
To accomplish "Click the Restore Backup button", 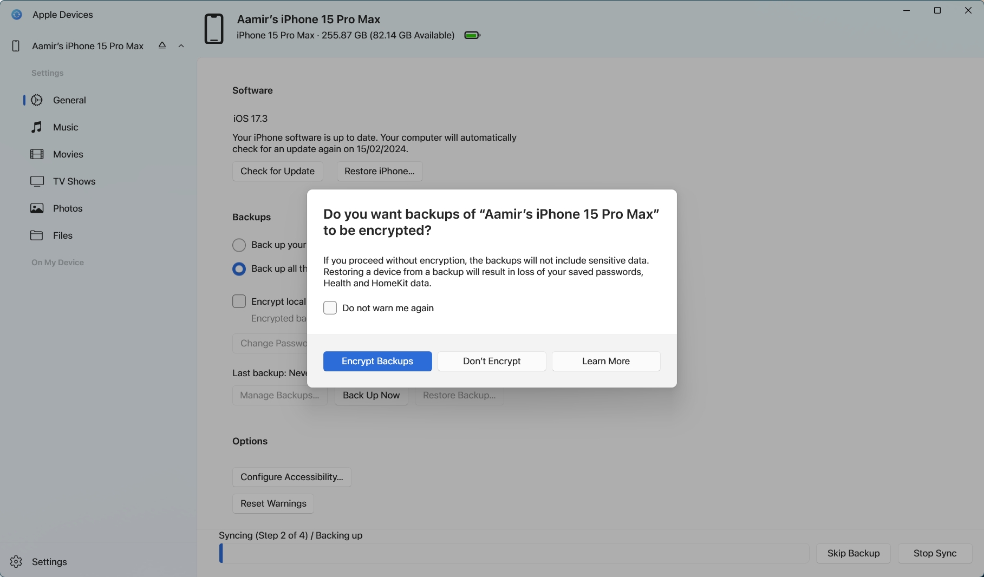I will (x=459, y=396).
